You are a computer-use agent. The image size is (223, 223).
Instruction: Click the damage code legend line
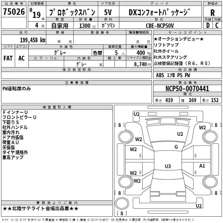[x=98, y=220]
